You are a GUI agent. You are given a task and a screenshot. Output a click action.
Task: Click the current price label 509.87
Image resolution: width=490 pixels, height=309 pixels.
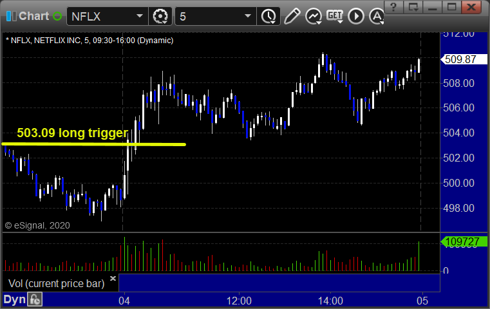(x=463, y=59)
